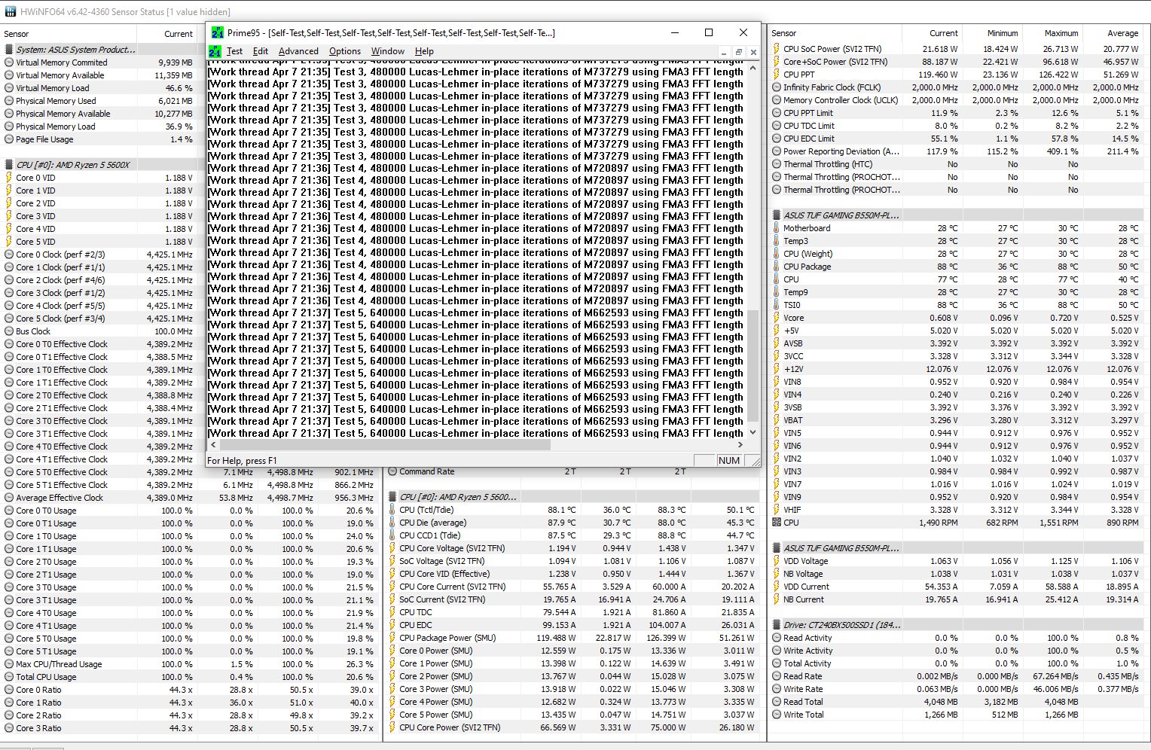Screen dimensions: 1151x750
Task: Select the Total Activity row
Action: 957,663
